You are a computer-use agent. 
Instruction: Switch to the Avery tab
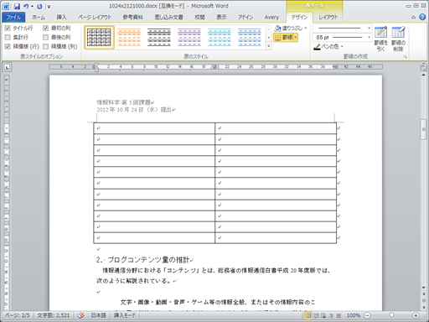[x=271, y=18]
